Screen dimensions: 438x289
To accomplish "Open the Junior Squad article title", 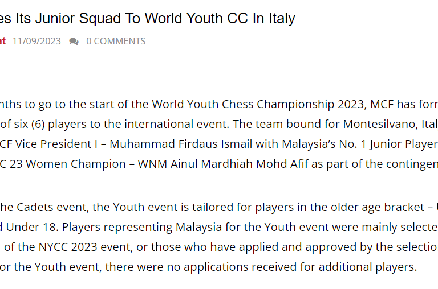I will pyautogui.click(x=148, y=18).
